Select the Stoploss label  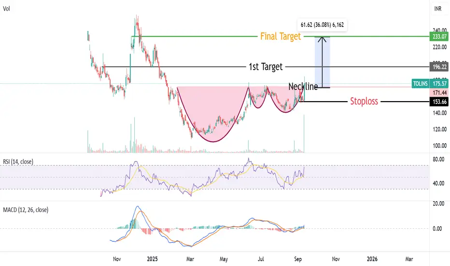pos(364,101)
